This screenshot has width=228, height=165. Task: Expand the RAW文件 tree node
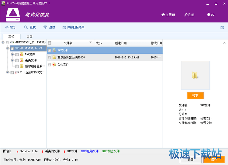pos(12,54)
